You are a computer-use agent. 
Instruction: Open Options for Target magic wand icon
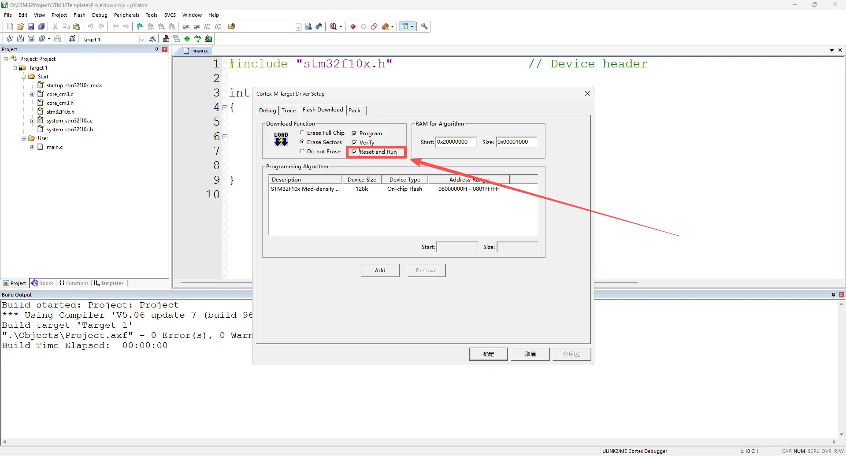(153, 39)
